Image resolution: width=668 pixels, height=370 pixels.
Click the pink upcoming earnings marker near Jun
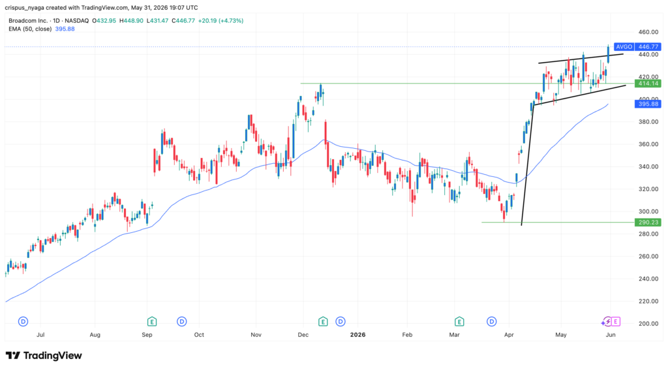click(x=615, y=322)
